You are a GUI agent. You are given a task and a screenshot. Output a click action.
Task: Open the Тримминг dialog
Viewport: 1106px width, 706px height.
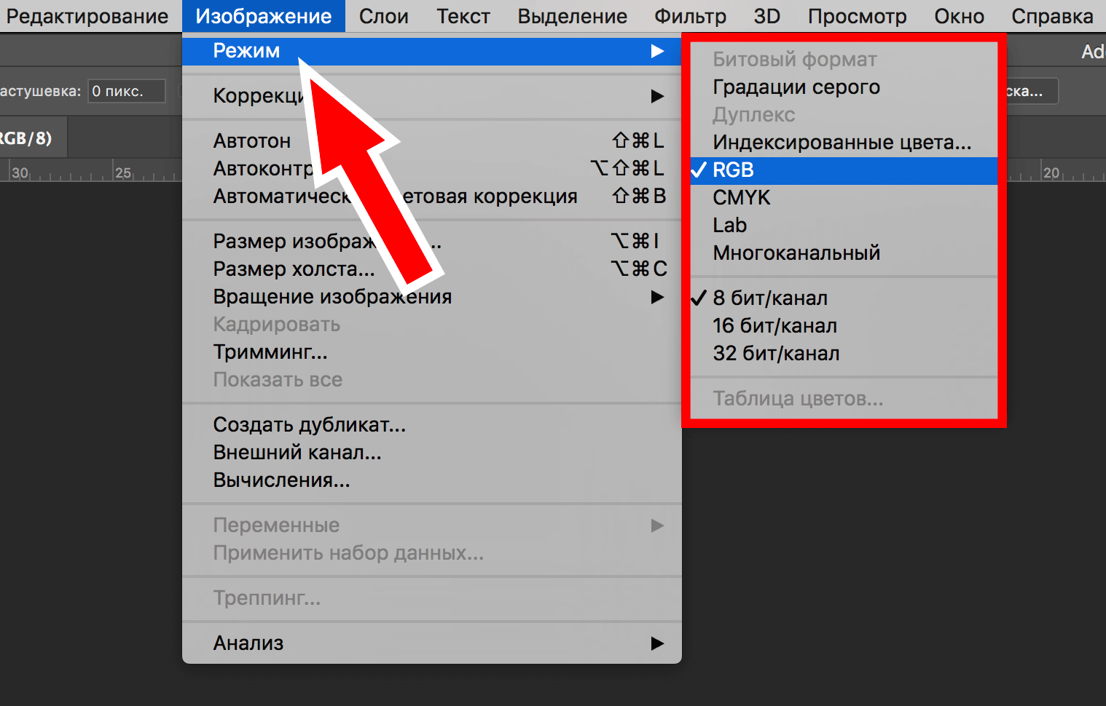(x=270, y=352)
